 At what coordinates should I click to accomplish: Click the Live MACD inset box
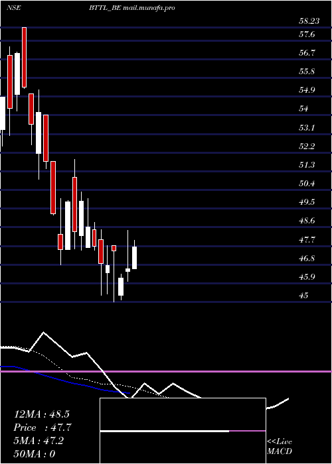click(x=183, y=431)
